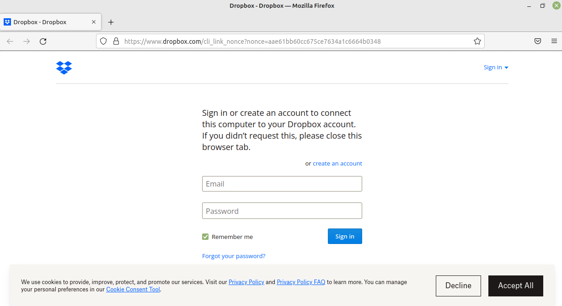Screen dimensions: 562x306
Task: Open the Privacy Policy link
Action: (246, 282)
